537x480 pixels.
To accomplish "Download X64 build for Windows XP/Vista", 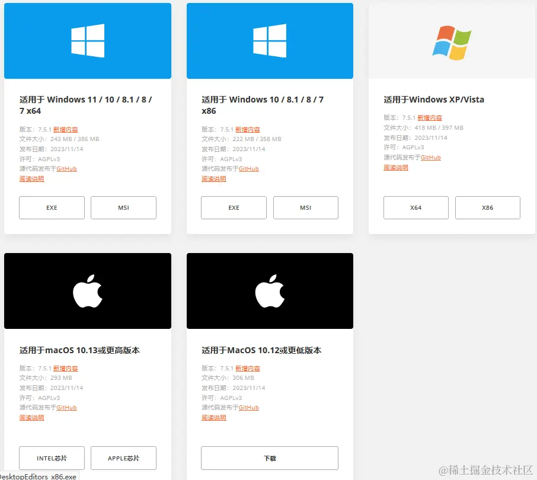I will (x=415, y=207).
